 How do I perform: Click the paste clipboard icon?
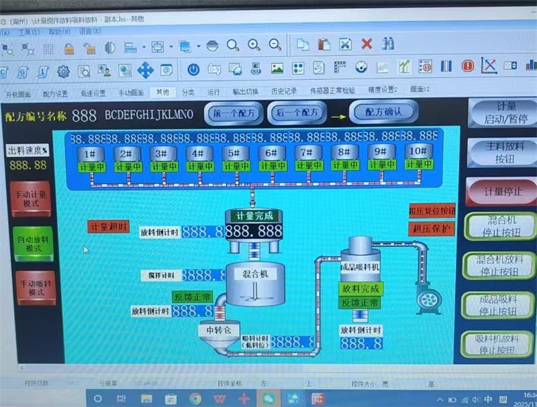[x=324, y=45]
